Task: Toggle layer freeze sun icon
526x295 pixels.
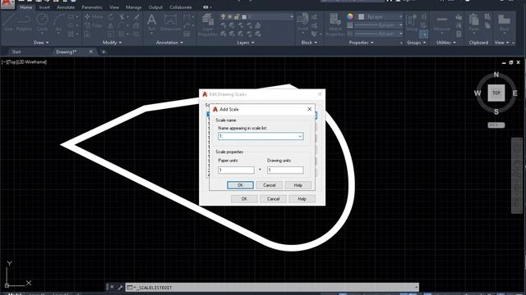Action: (230, 16)
